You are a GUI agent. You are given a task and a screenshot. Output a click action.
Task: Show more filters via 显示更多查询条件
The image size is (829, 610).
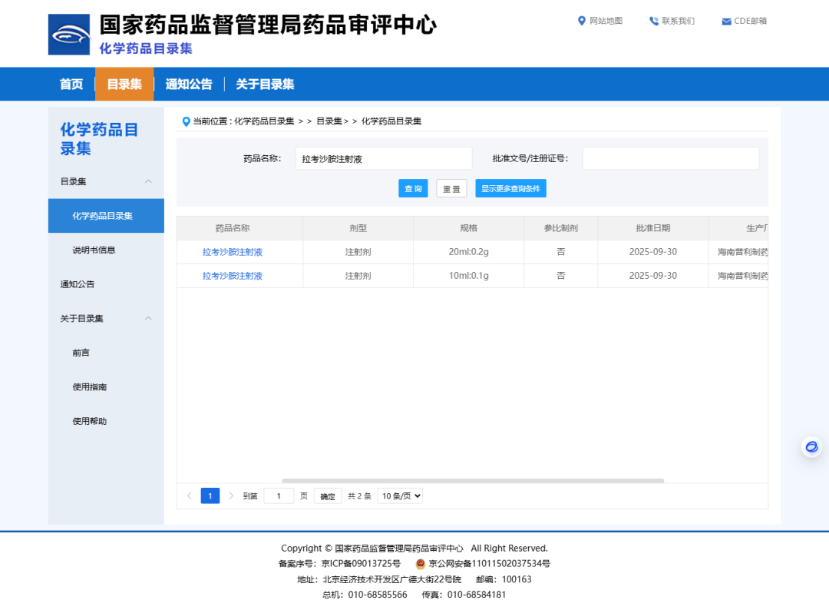(x=510, y=187)
